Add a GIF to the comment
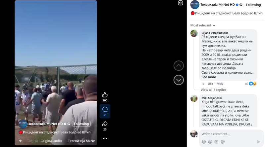The image size is (265, 147). click(x=216, y=142)
